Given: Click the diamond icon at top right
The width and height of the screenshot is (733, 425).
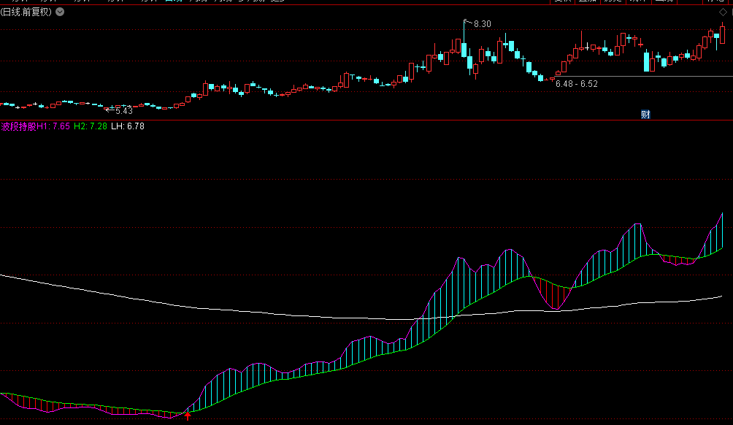Looking at the screenshot, I should pyautogui.click(x=723, y=12).
